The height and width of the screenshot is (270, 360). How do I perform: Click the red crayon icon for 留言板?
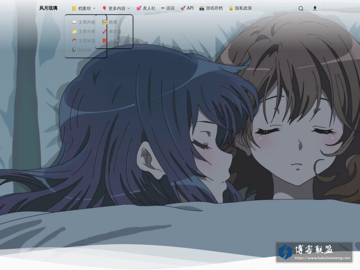(x=105, y=31)
